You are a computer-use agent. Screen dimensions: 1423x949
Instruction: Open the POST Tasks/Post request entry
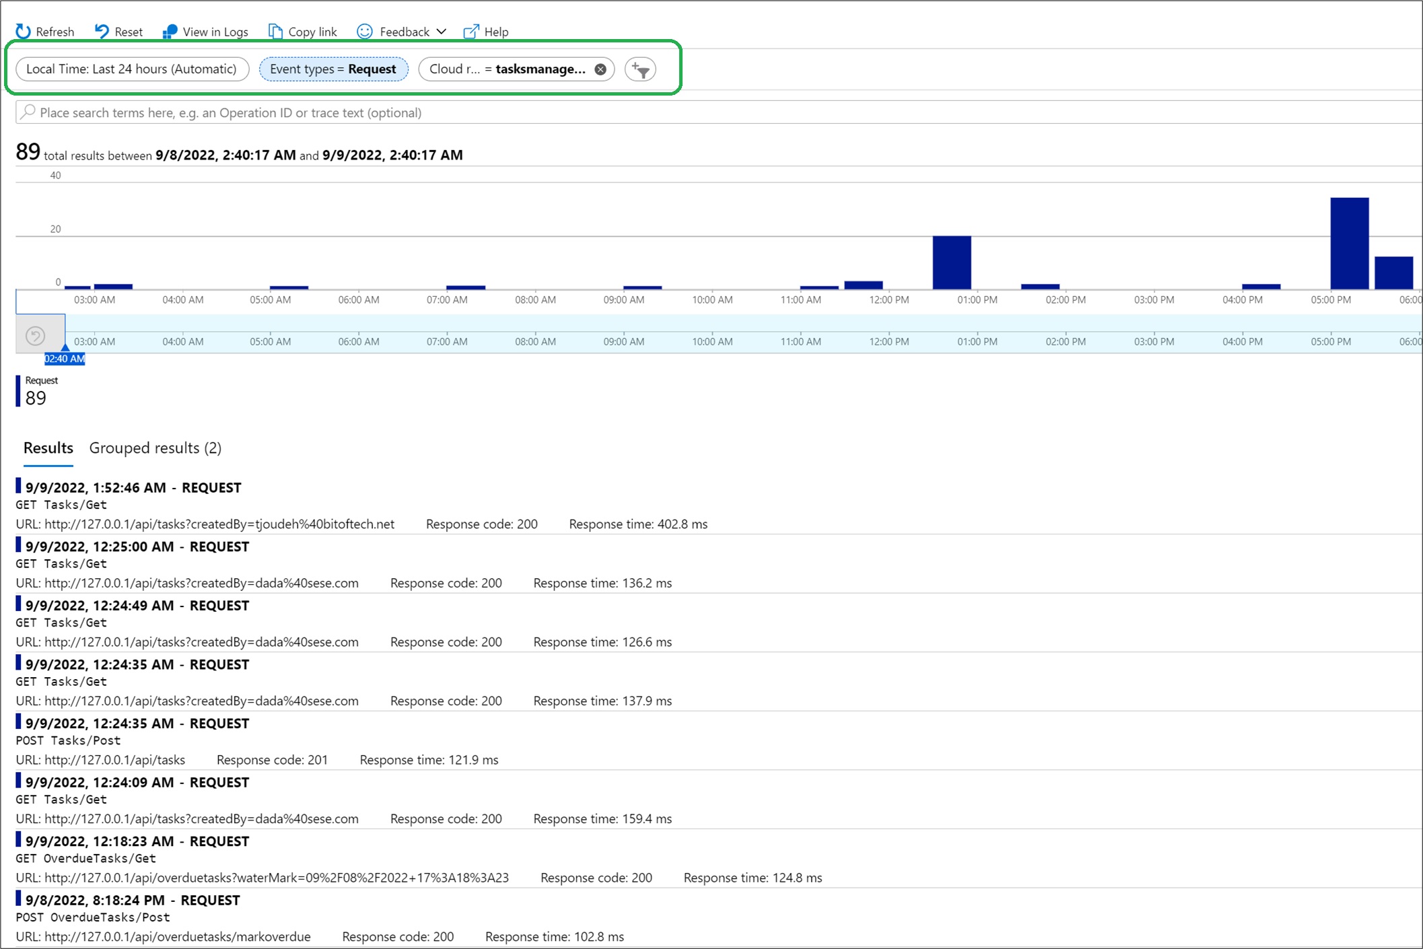click(69, 740)
